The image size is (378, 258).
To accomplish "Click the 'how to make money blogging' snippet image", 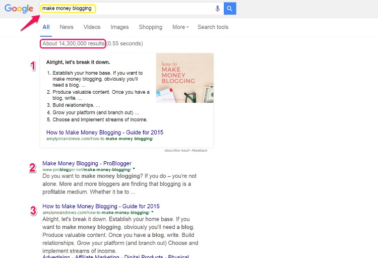I will coord(184,78).
